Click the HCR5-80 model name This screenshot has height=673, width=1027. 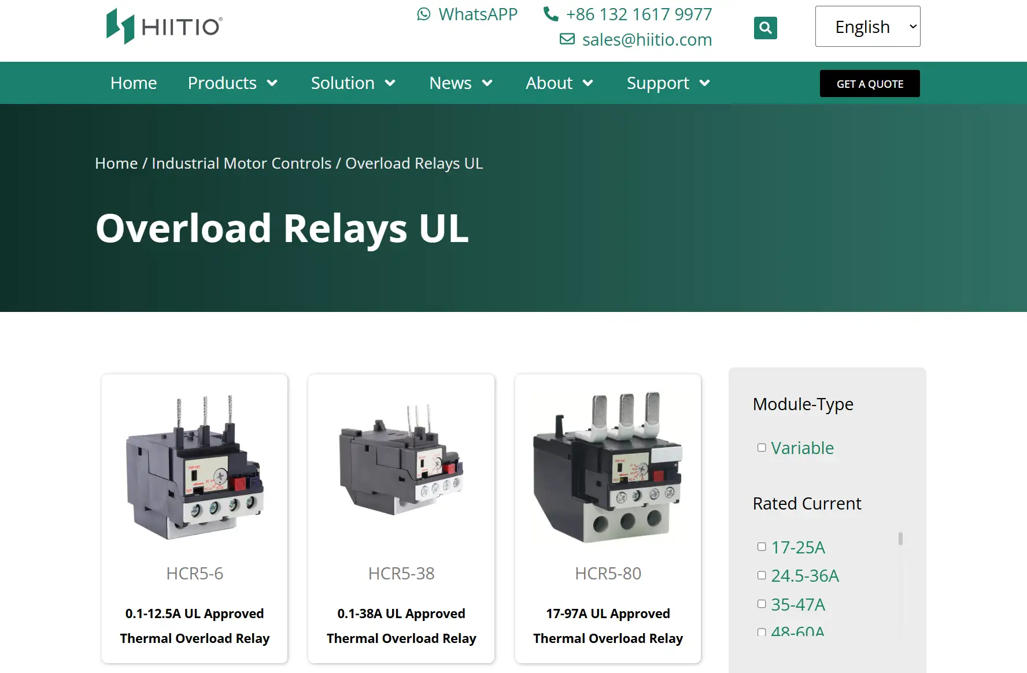(x=608, y=574)
